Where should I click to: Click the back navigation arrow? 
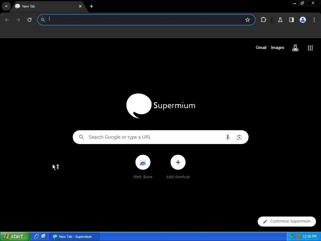7,20
